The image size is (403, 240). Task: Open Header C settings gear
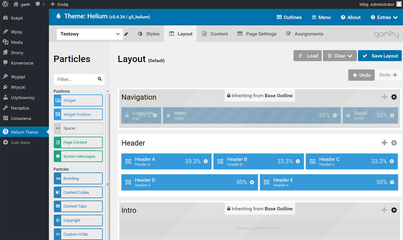tap(392, 161)
